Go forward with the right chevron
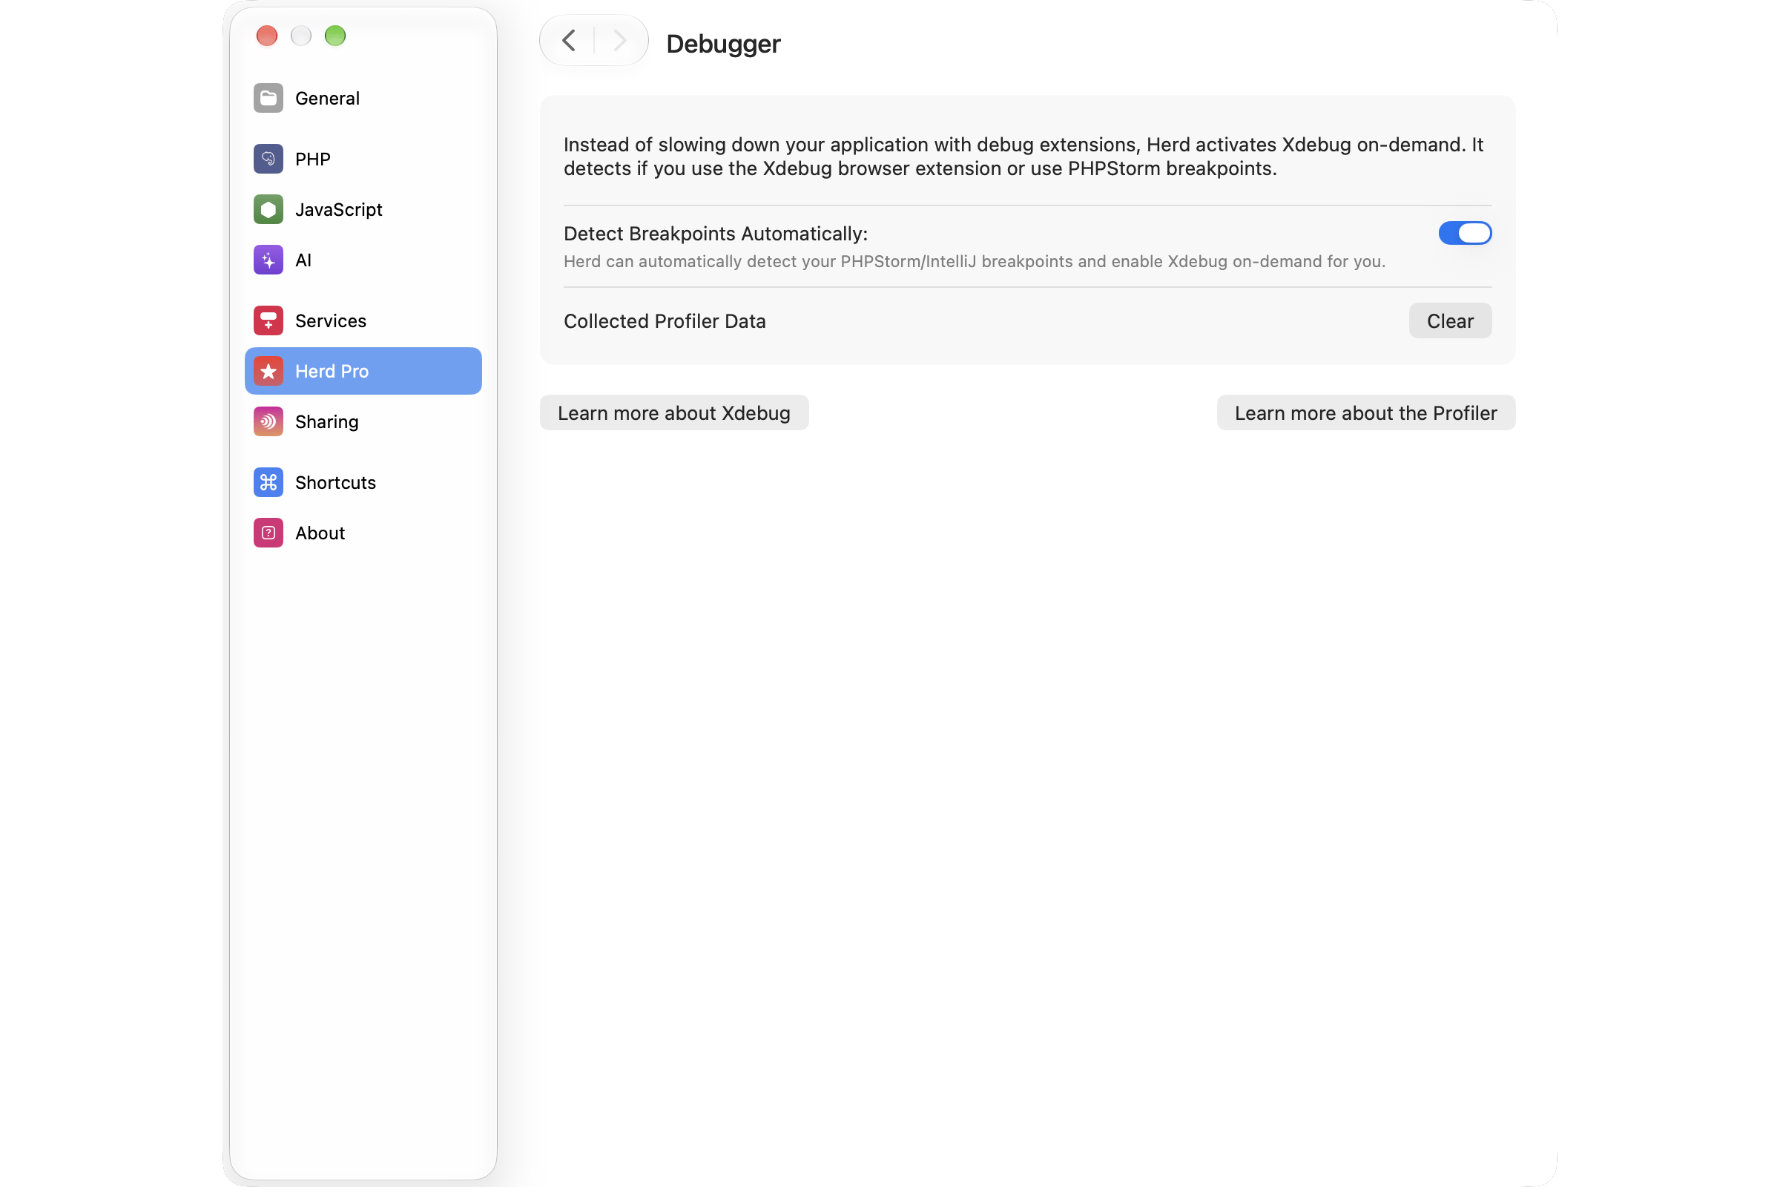Image resolution: width=1780 pixels, height=1187 pixels. point(620,40)
